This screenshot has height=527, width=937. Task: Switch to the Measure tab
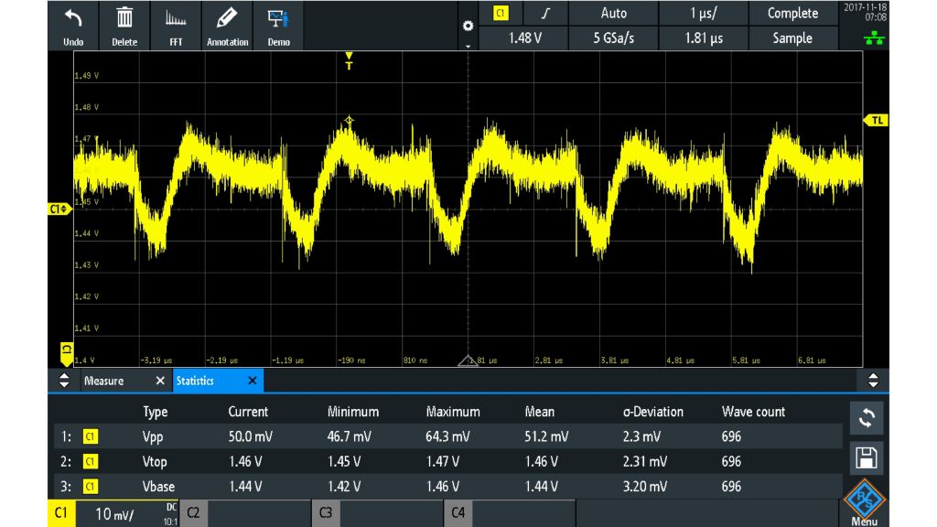(105, 381)
